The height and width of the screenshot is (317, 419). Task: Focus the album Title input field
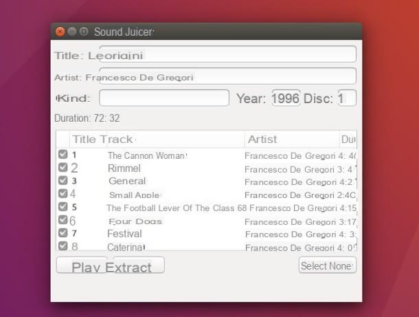[227, 54]
